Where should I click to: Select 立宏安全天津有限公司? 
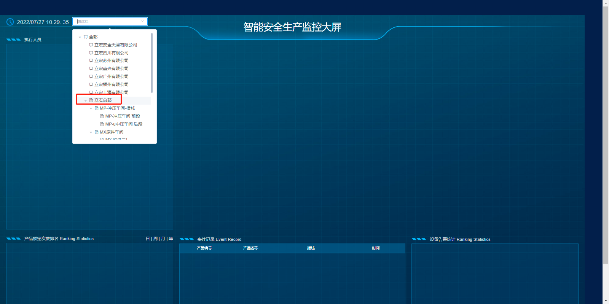[116, 45]
